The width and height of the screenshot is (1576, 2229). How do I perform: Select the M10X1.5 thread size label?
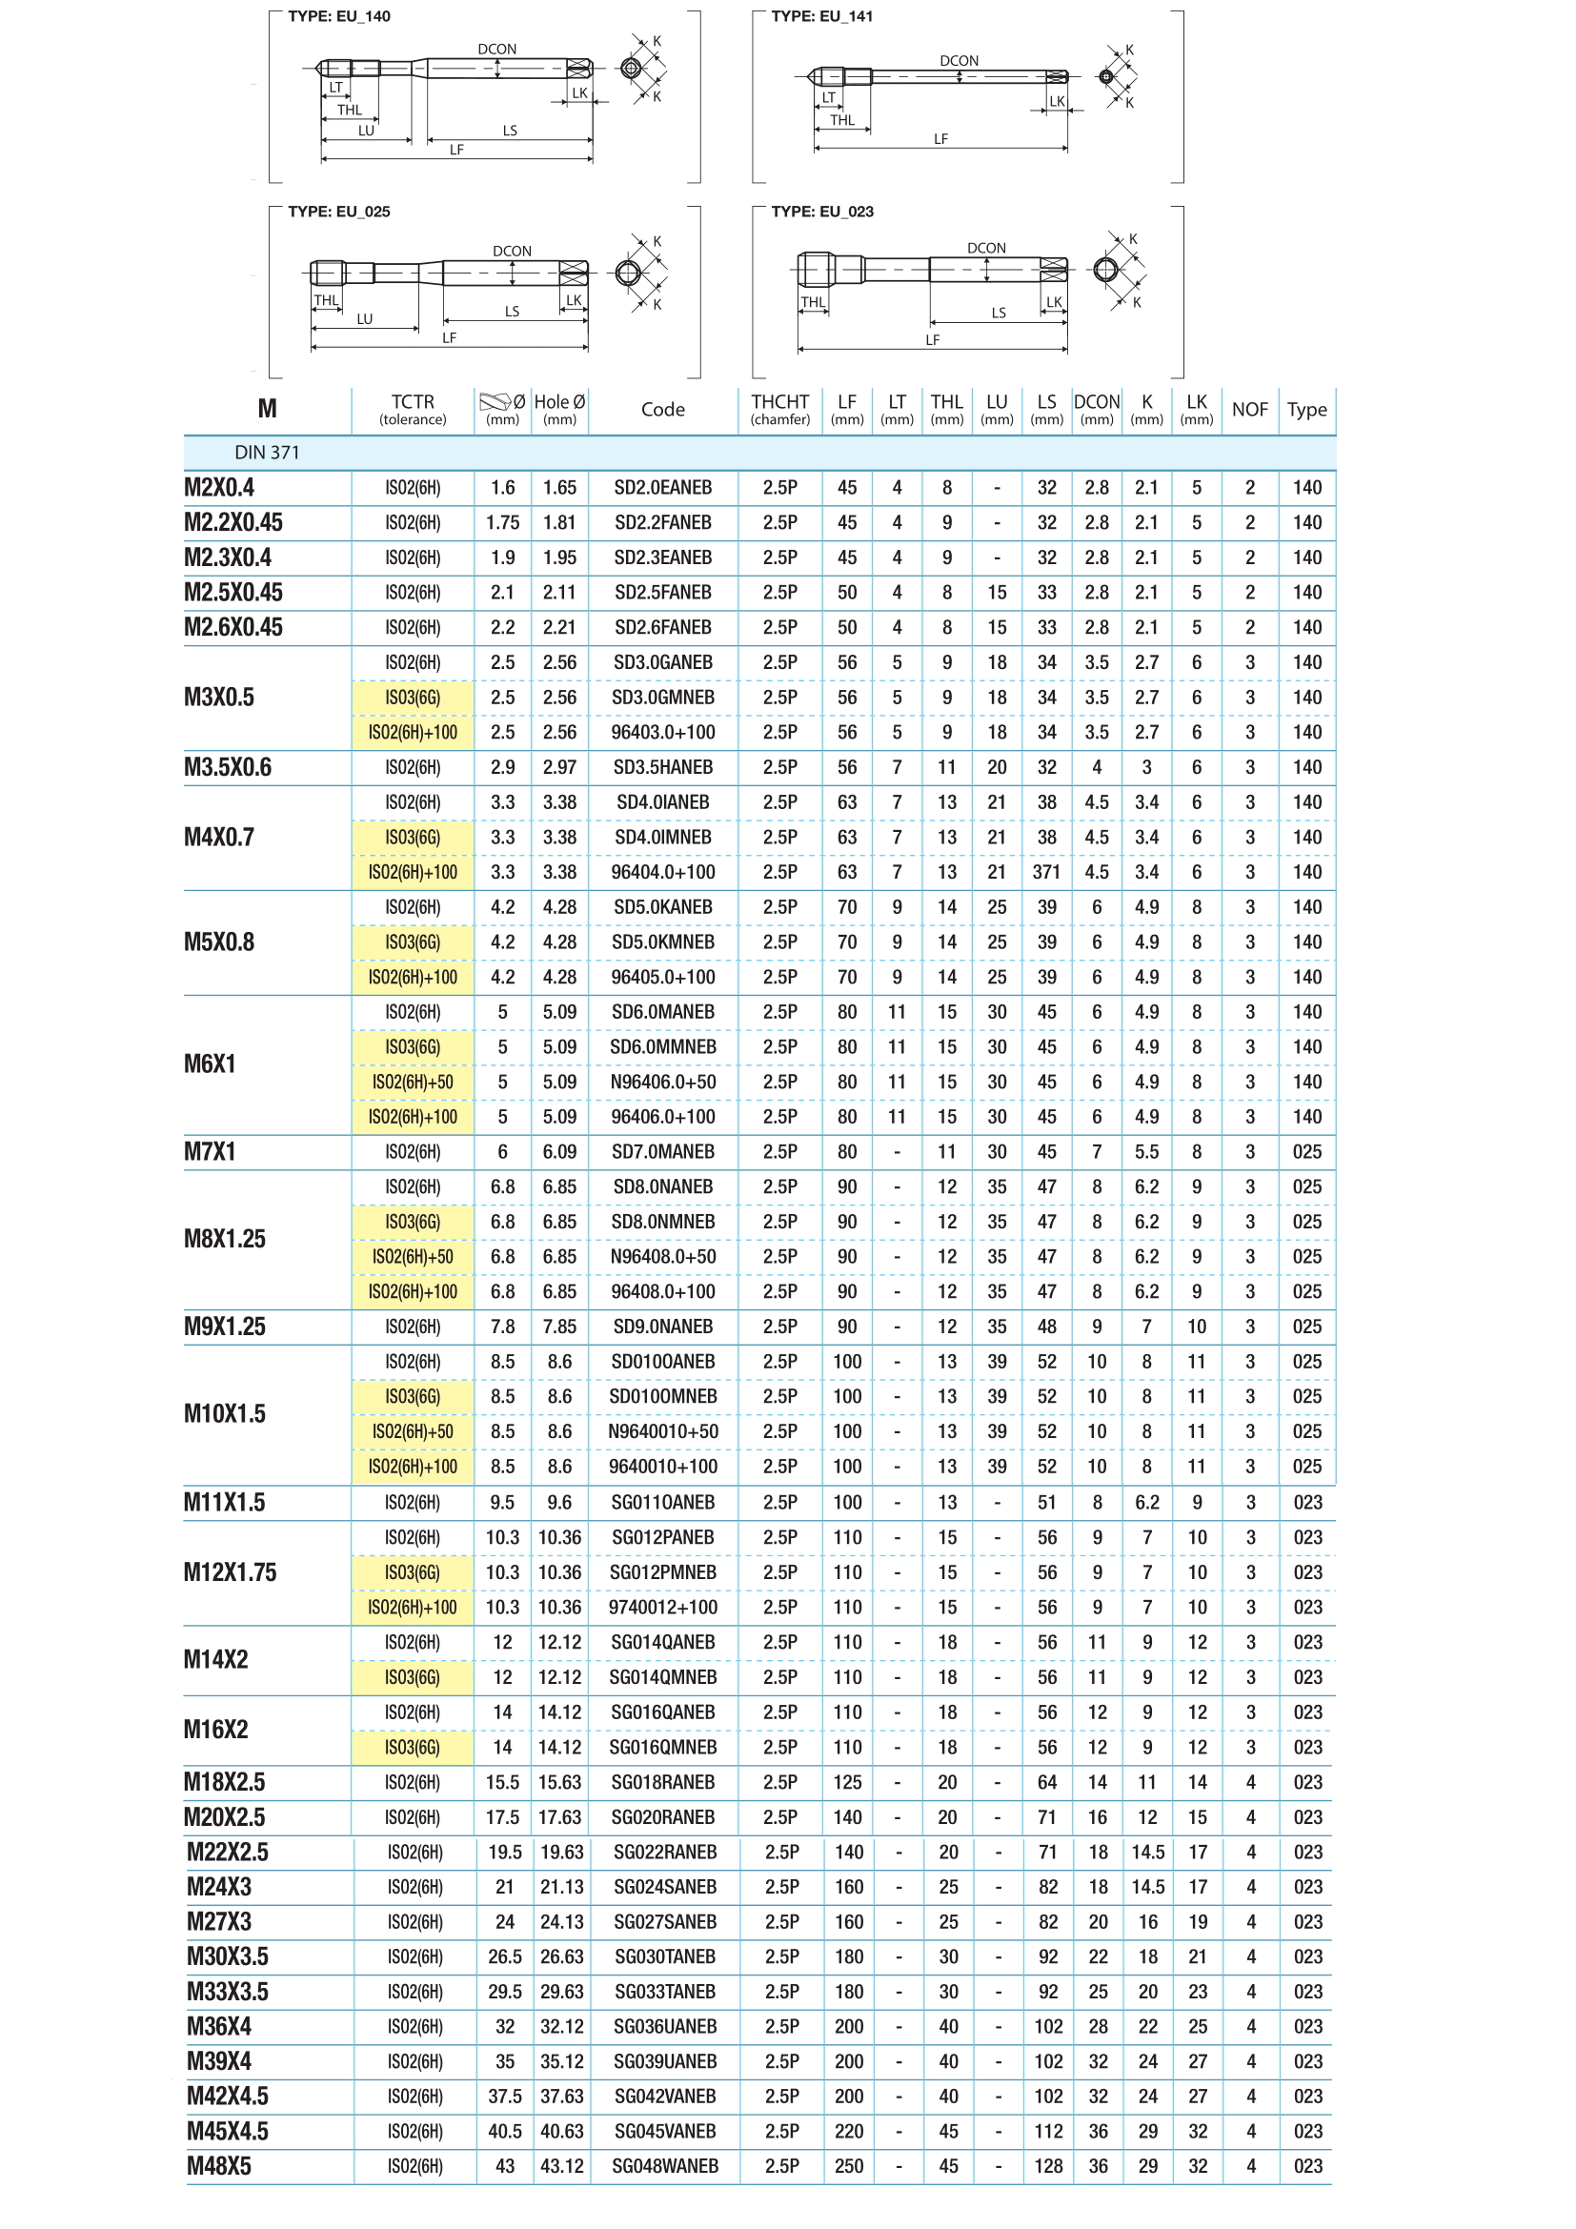coord(225,1413)
